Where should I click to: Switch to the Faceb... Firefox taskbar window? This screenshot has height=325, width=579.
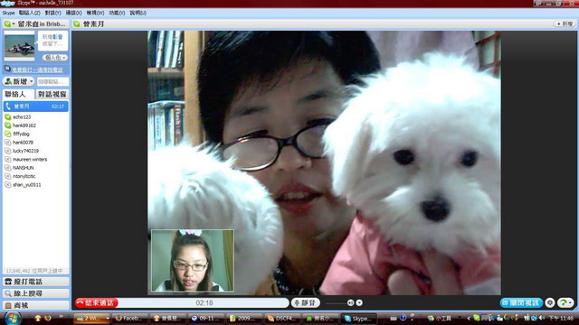(x=130, y=318)
